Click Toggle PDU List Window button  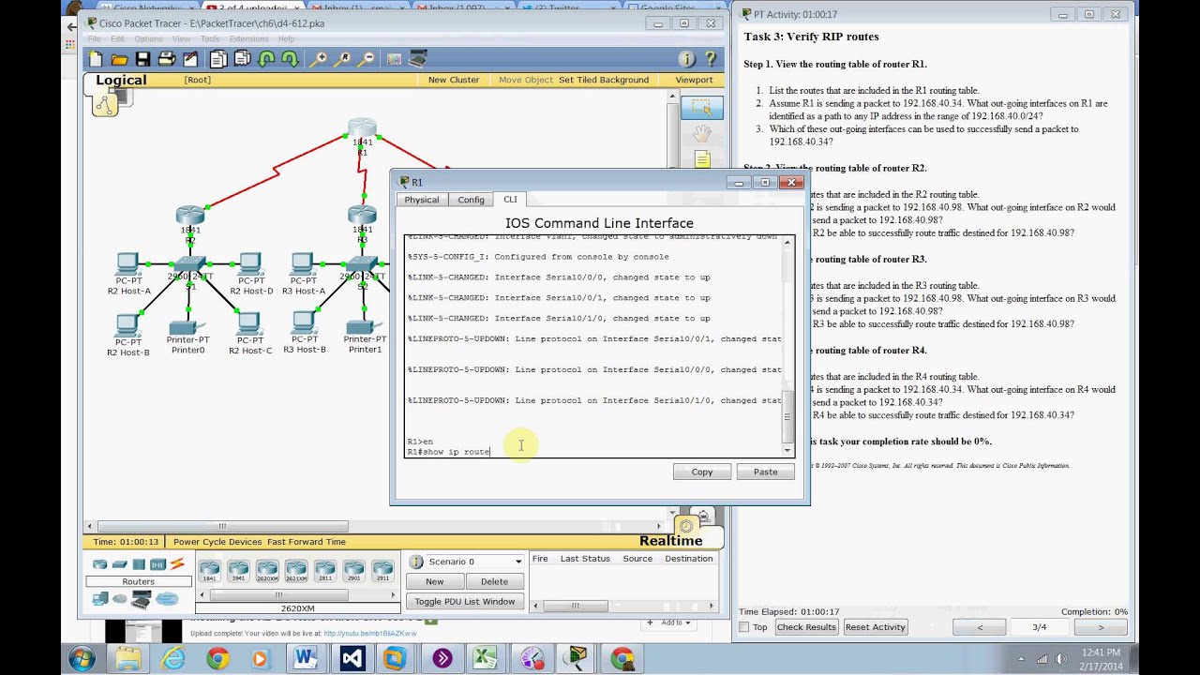[464, 601]
